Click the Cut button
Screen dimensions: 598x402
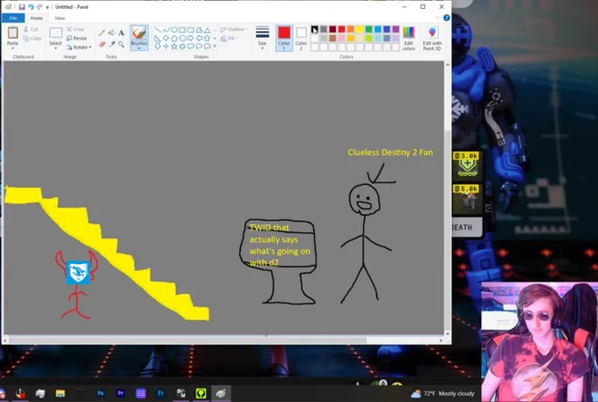click(x=31, y=29)
